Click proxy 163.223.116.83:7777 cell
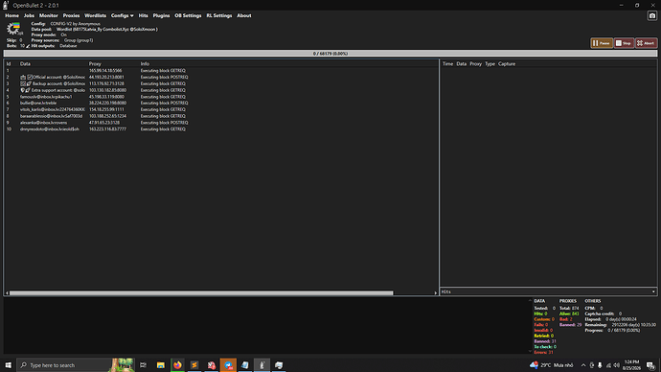Image resolution: width=661 pixels, height=372 pixels. click(107, 129)
